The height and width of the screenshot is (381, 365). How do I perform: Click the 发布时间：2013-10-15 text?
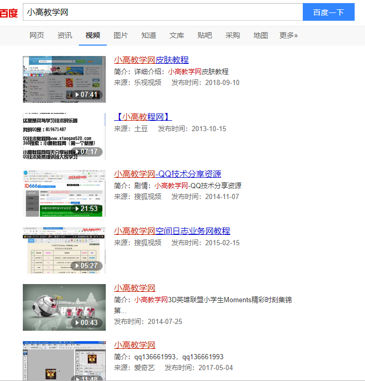(192, 129)
